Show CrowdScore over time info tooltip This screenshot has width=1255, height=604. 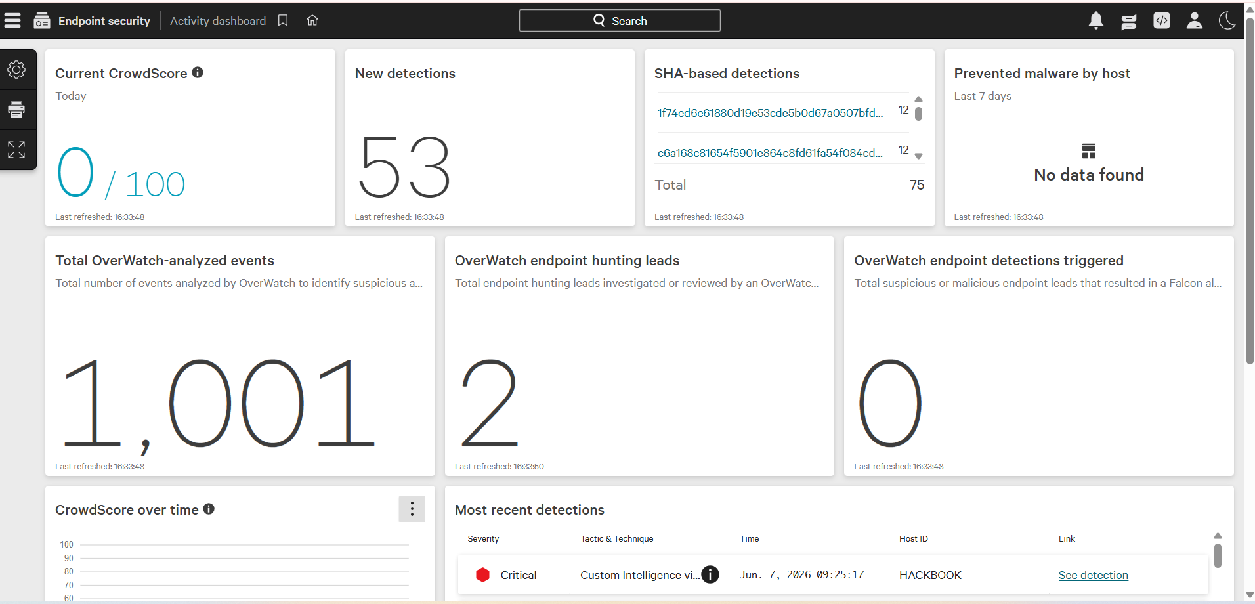(209, 509)
